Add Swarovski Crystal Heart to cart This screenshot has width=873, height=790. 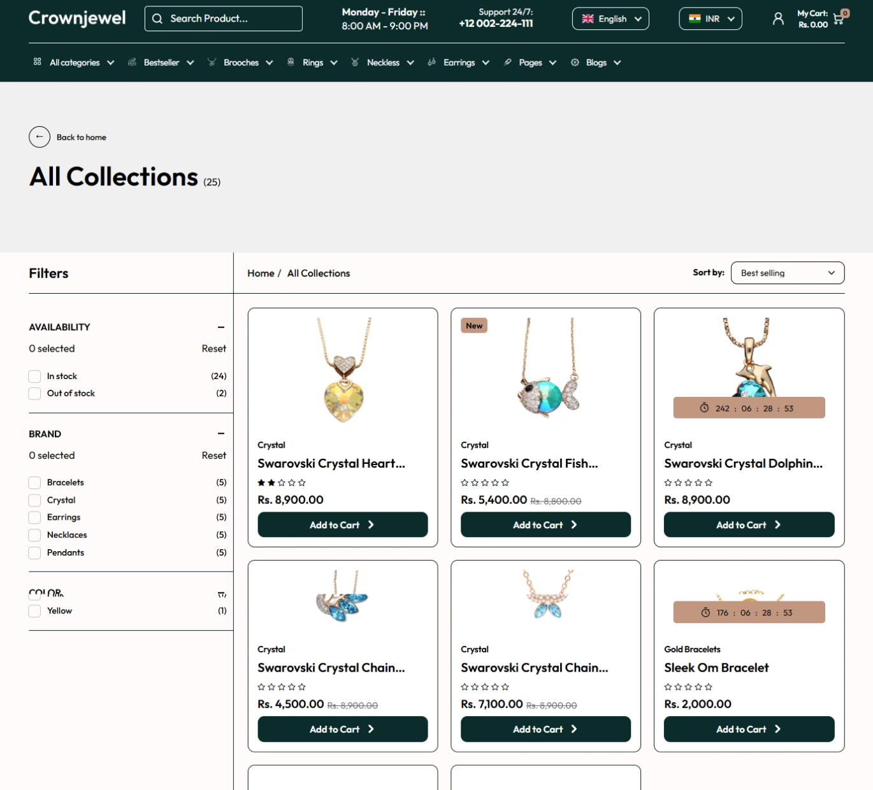click(343, 525)
